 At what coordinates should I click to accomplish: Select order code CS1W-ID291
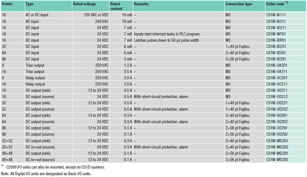click(276, 58)
